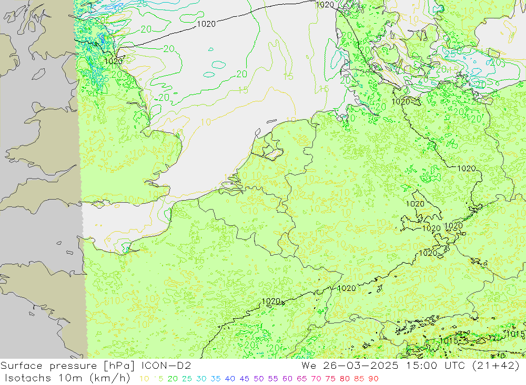
Task: Click the red '90' legend value
Action: tap(373, 379)
